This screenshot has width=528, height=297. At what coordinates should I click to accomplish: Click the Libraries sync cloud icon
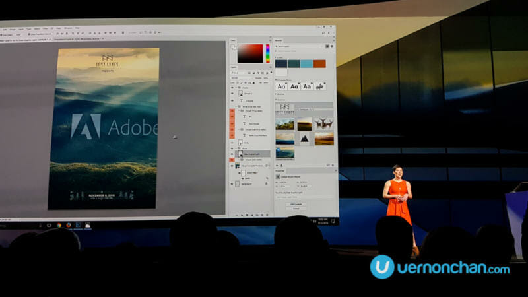point(328,165)
